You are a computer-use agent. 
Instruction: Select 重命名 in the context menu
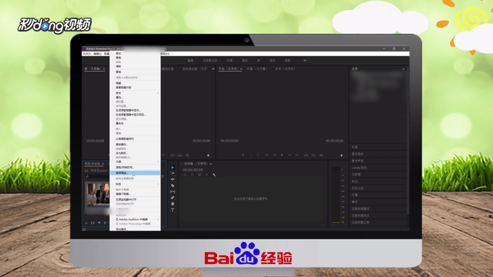point(135,123)
